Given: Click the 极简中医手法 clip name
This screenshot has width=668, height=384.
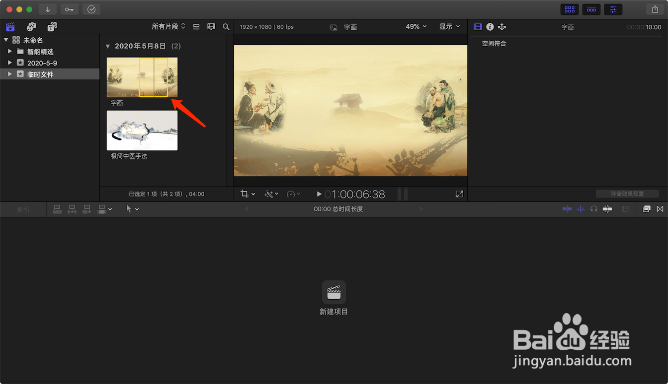Looking at the screenshot, I should click(x=129, y=156).
